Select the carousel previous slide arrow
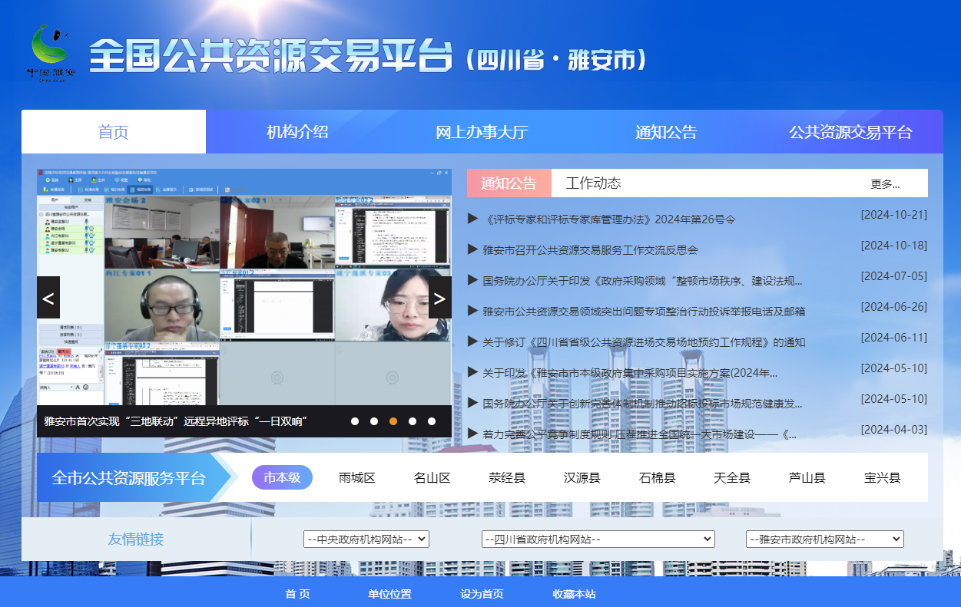 [48, 297]
